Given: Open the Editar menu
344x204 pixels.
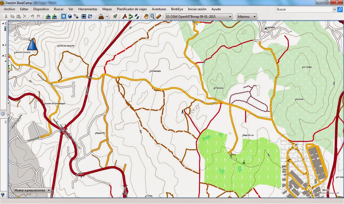Looking at the screenshot, I should point(24,9).
